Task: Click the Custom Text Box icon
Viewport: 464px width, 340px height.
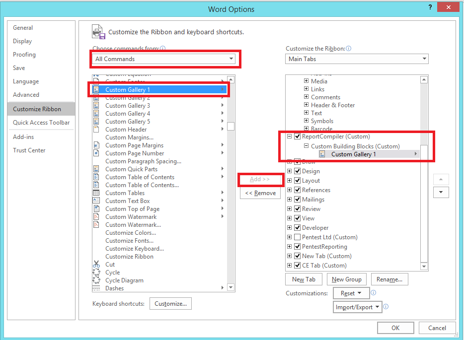Action: 96,201
